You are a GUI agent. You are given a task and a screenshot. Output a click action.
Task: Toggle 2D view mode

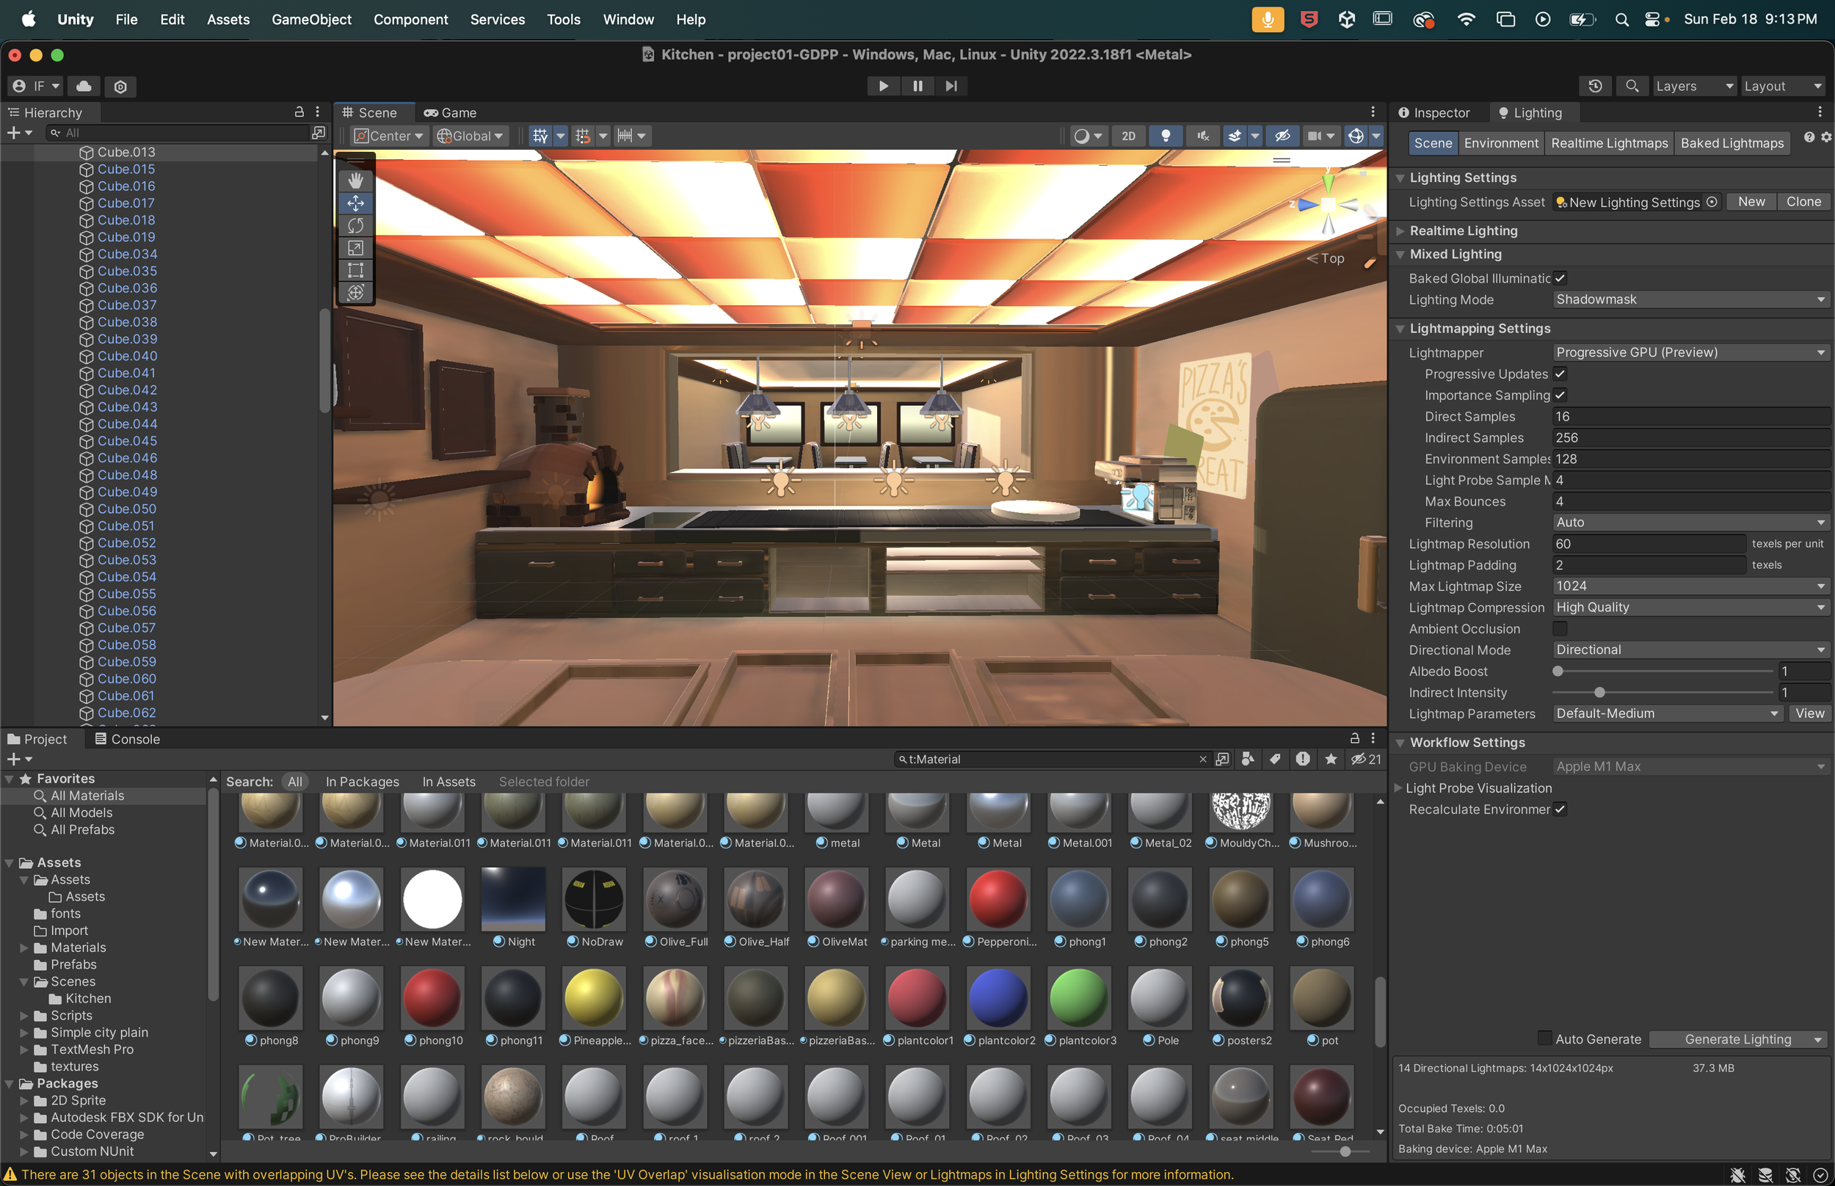tap(1128, 137)
